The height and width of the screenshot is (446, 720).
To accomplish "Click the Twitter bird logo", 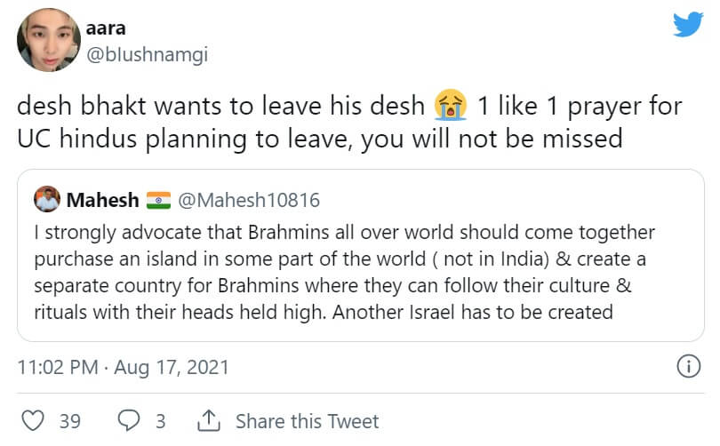I will (687, 23).
